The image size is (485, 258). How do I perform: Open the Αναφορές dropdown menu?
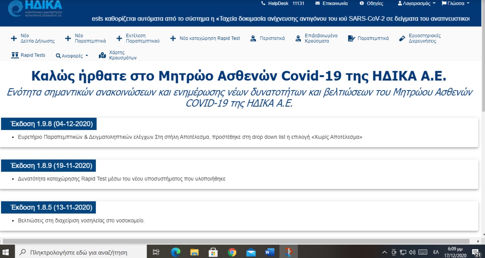click(72, 56)
